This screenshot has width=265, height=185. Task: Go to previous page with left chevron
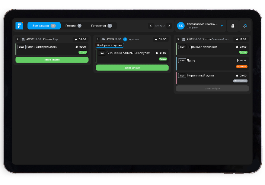pos(151,26)
